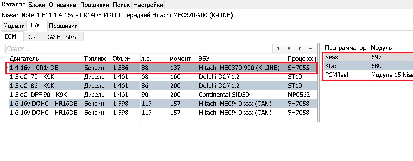The image size is (413, 161).
Task: Open the three-dots more options button
Action: point(310,48)
